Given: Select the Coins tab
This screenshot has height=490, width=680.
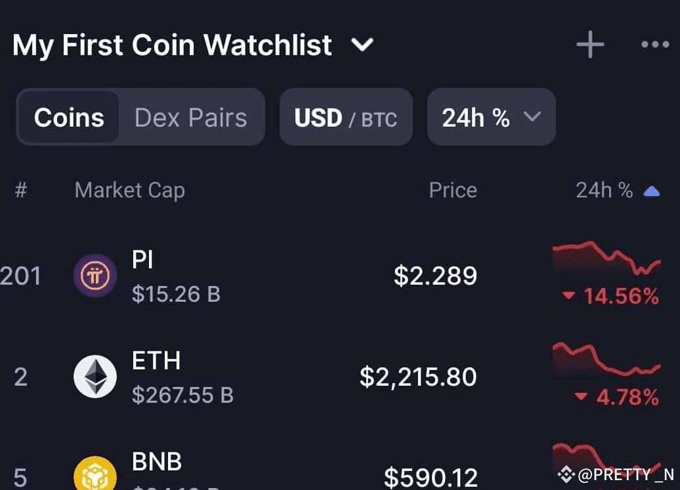Looking at the screenshot, I should tap(70, 117).
